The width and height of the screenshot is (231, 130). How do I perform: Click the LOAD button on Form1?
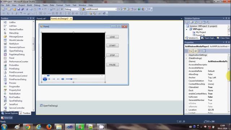click(x=112, y=37)
